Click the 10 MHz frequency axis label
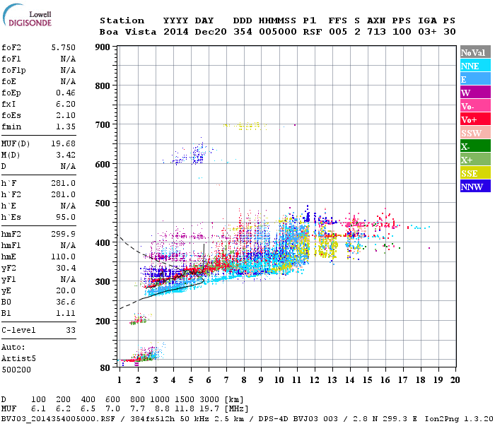Viewport: 495px width, 424px height. click(279, 380)
